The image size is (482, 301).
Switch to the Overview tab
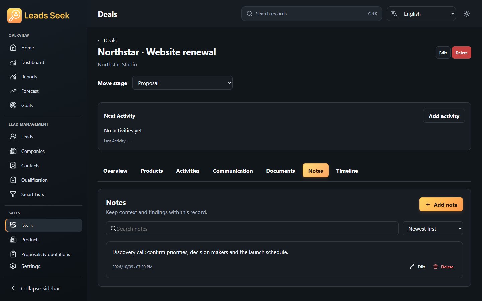pos(115,171)
